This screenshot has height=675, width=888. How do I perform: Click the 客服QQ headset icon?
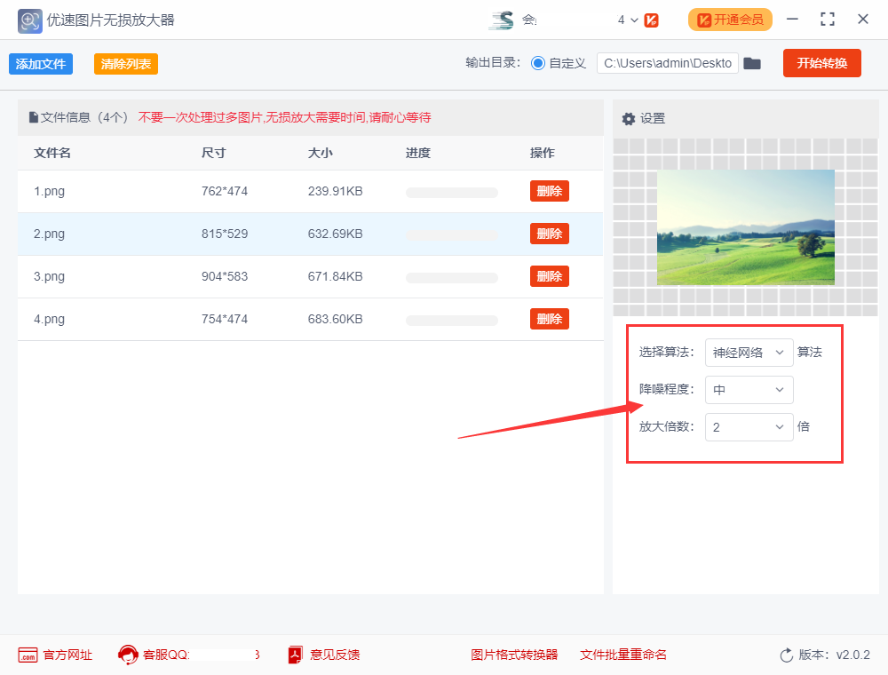coord(128,655)
